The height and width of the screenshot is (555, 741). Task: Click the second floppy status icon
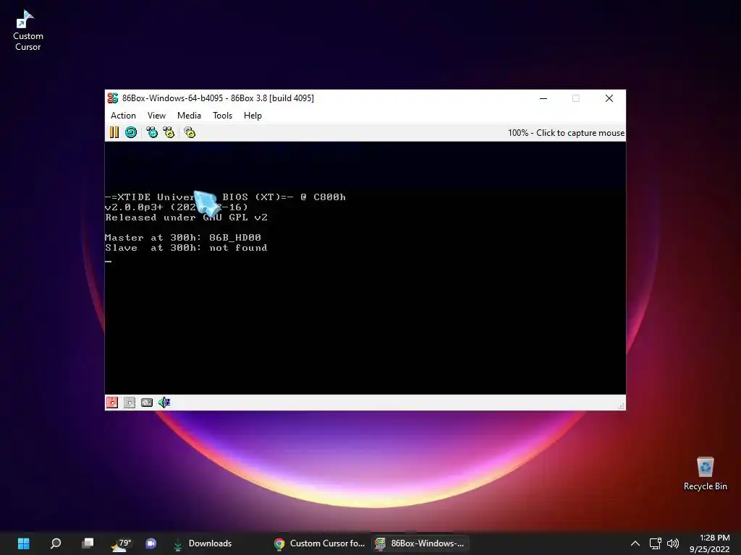click(129, 402)
